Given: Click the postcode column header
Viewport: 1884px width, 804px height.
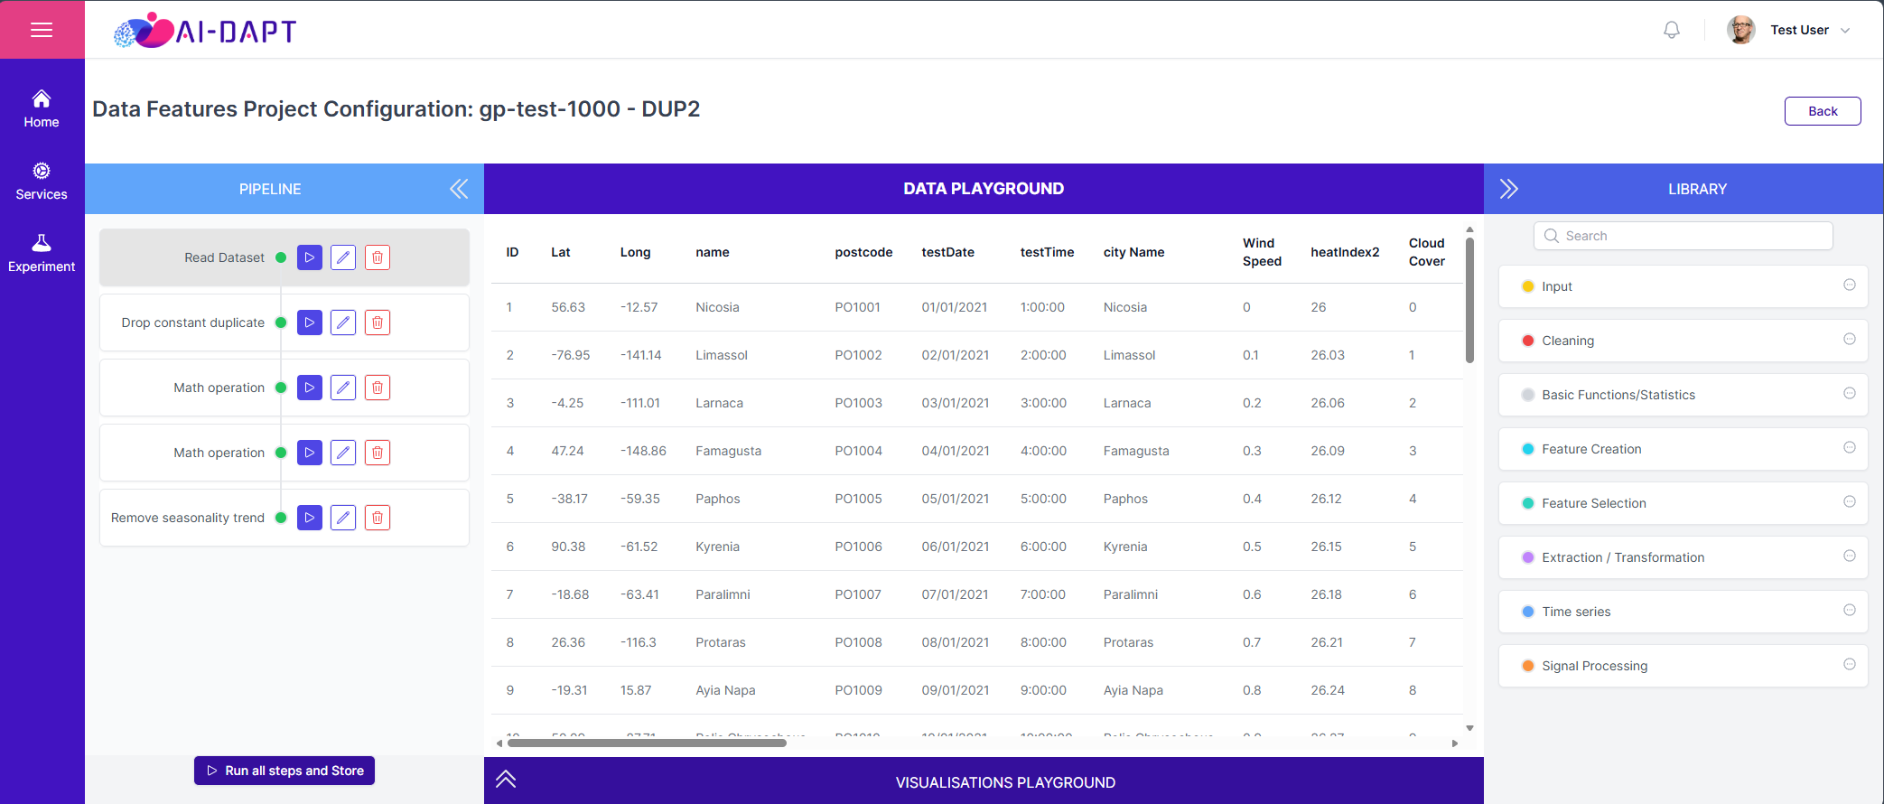Looking at the screenshot, I should pos(863,252).
